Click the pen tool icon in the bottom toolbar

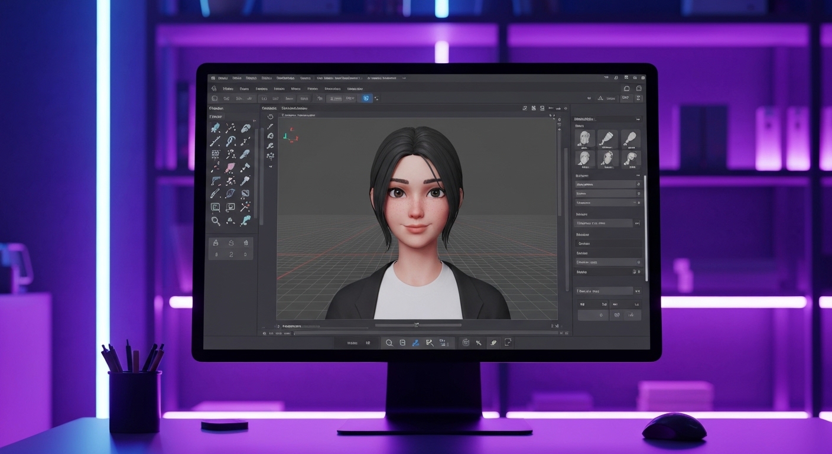(x=415, y=343)
